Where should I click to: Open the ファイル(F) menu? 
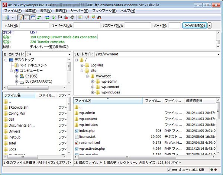13,11
